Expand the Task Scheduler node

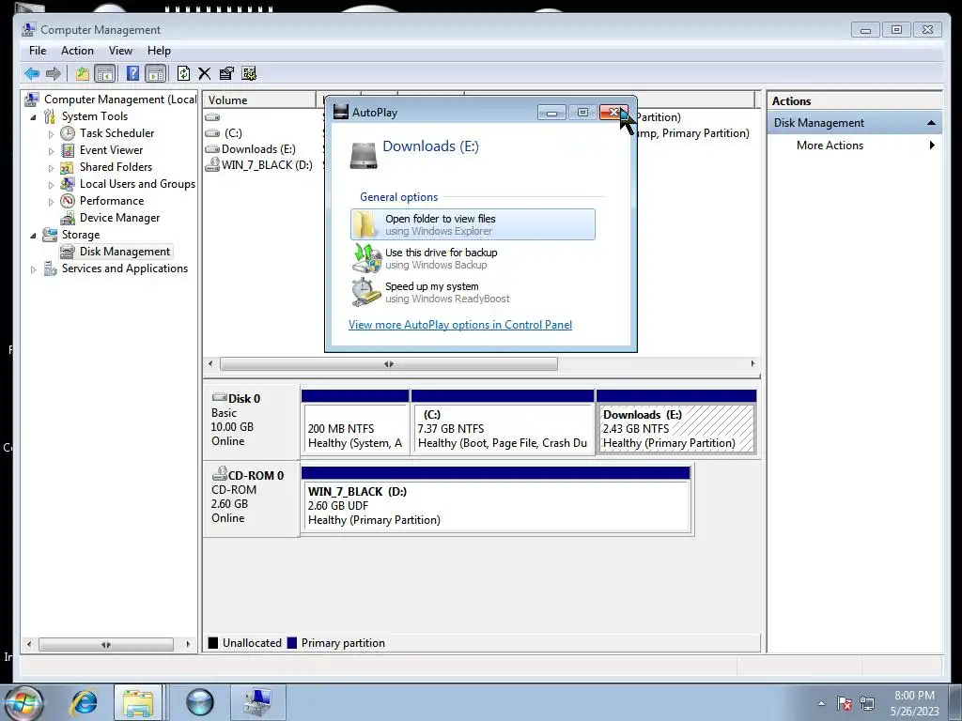pyautogui.click(x=51, y=133)
